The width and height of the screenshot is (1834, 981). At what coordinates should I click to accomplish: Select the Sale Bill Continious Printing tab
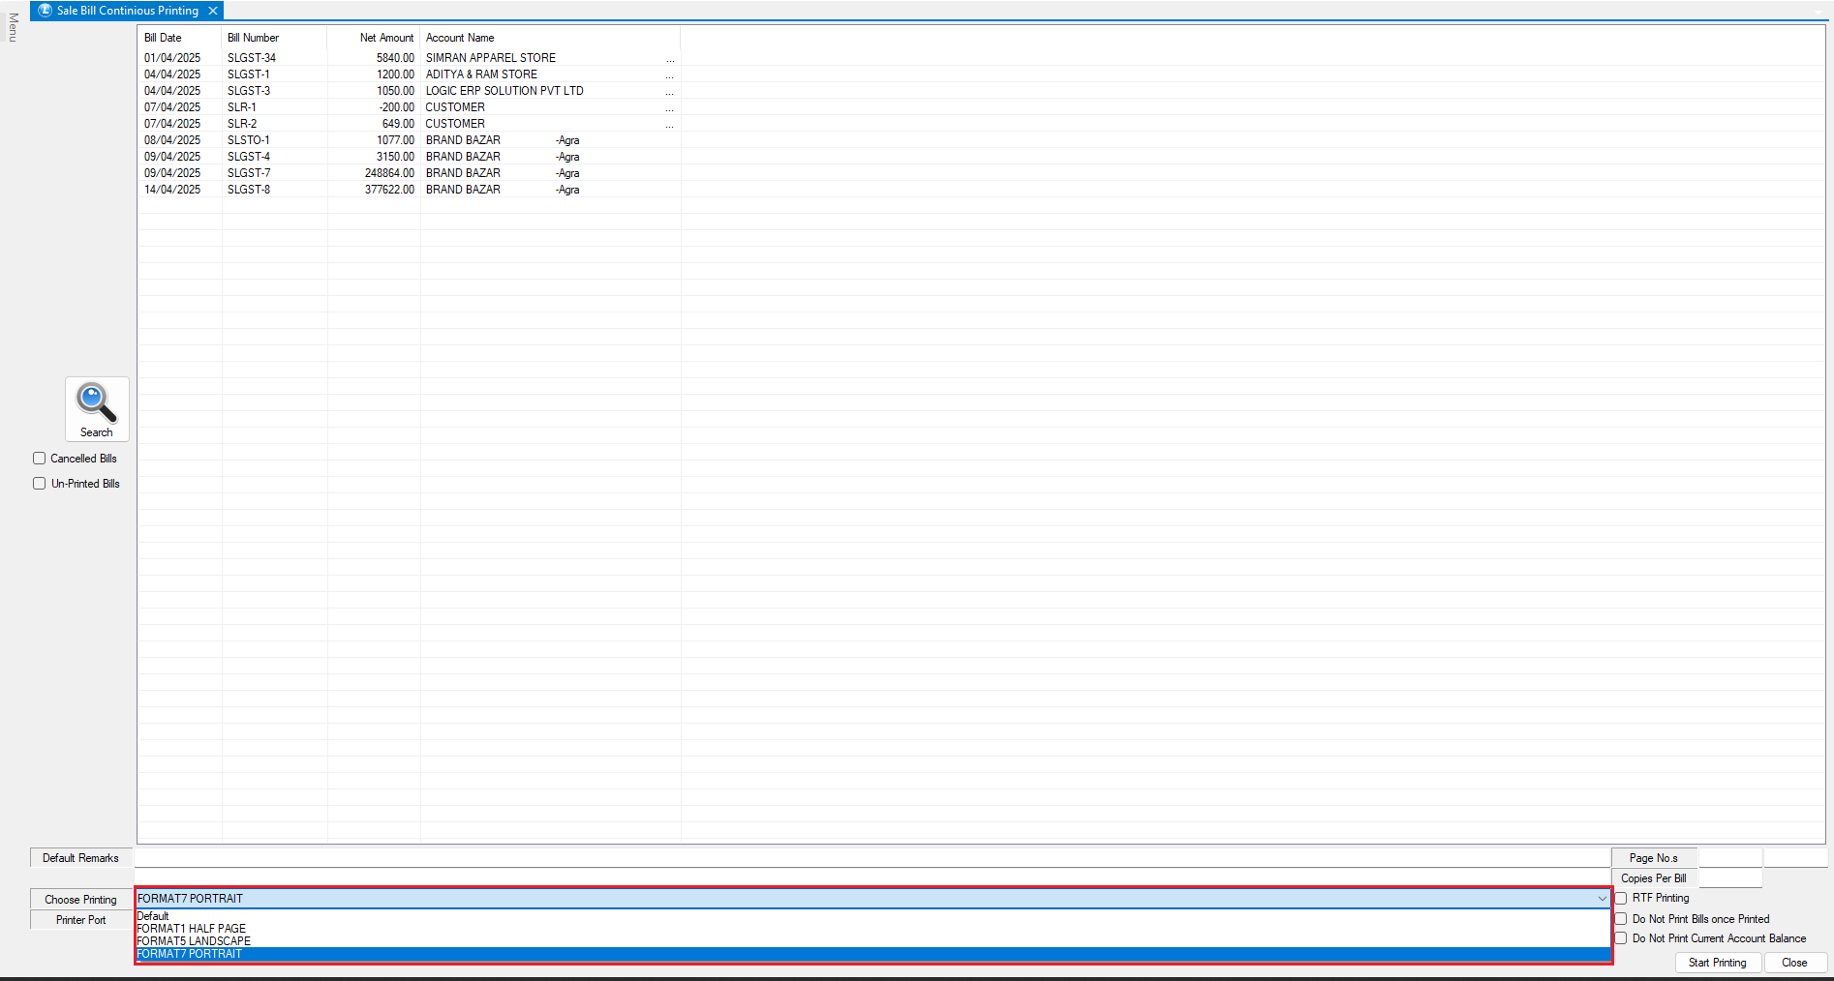pos(127,11)
